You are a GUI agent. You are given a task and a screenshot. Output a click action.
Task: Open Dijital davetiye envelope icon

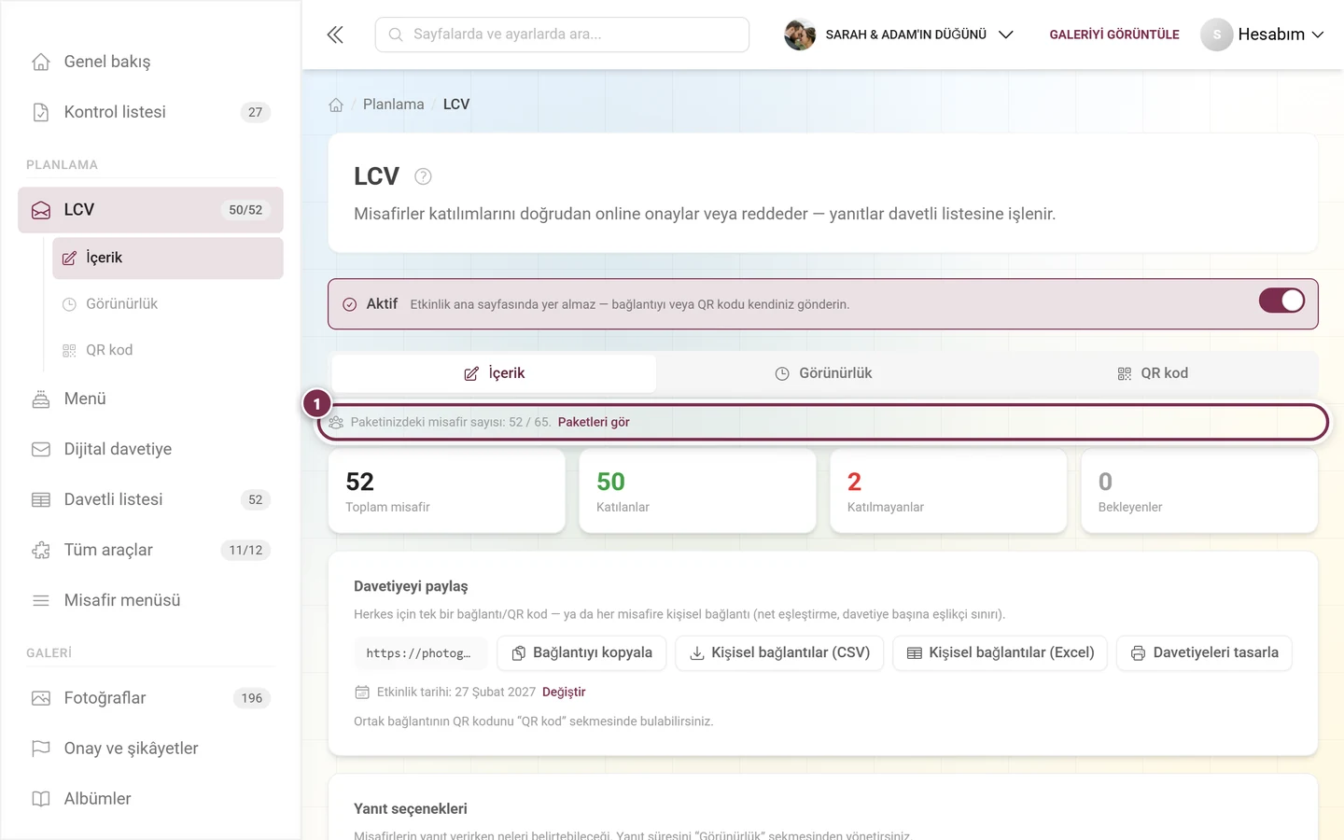[41, 449]
